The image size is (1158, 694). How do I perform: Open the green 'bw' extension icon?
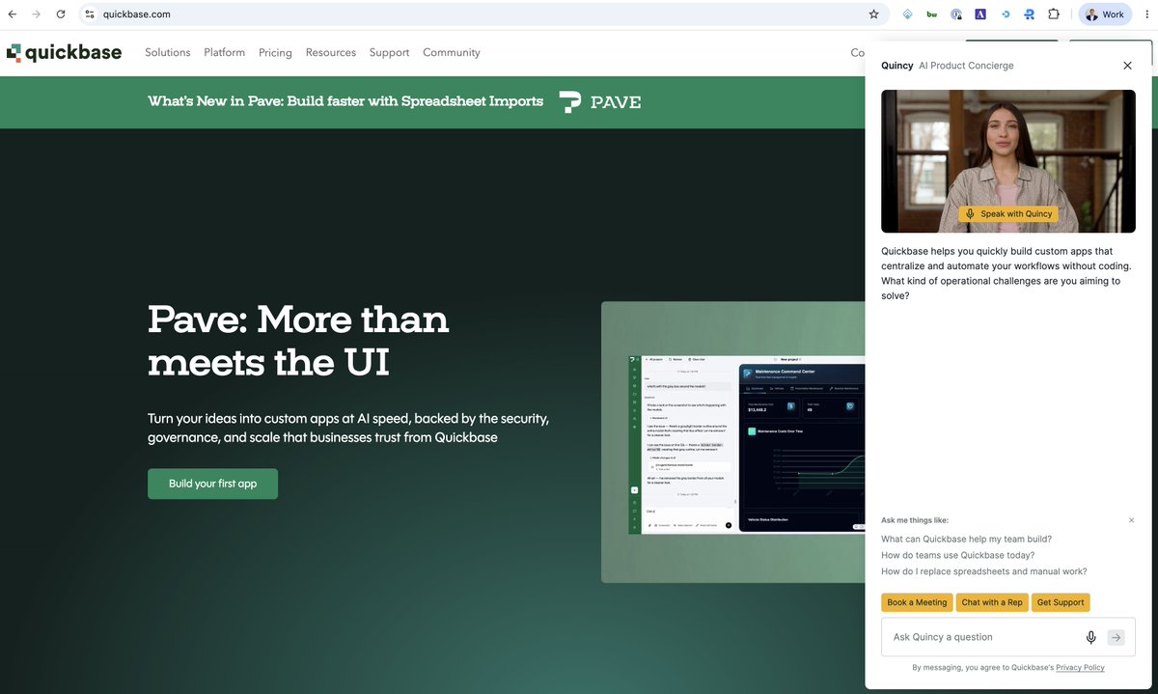(x=931, y=14)
